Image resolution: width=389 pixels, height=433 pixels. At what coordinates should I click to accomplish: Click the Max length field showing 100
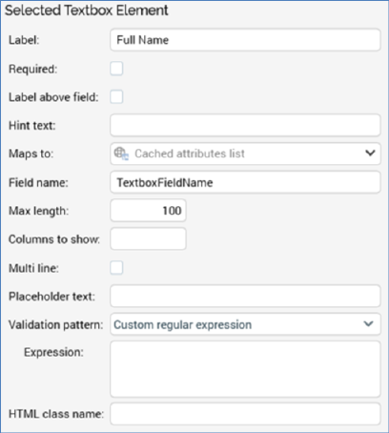point(148,211)
